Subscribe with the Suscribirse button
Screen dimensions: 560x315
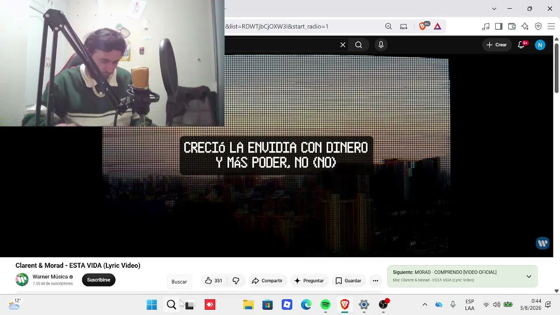98,280
